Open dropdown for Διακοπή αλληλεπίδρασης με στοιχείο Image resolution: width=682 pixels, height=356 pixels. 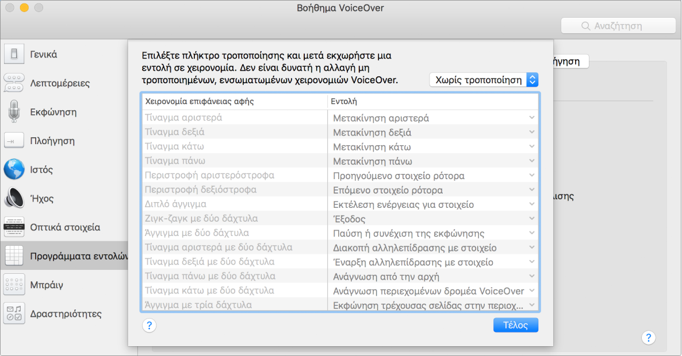(x=531, y=247)
